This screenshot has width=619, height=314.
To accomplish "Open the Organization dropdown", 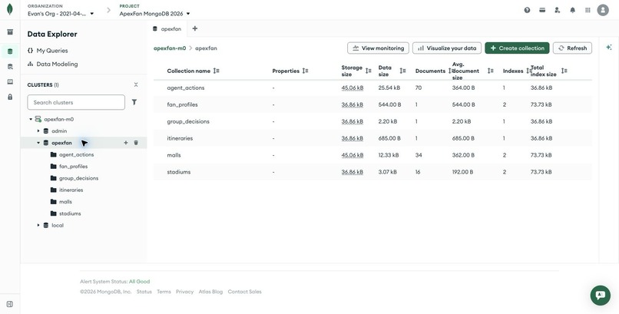I will coord(61,13).
